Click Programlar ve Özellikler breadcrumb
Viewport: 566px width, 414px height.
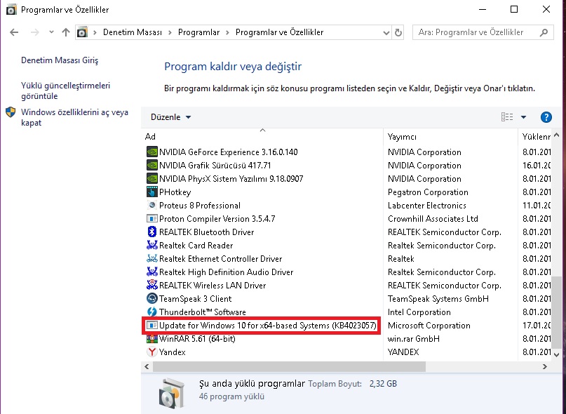pos(279,32)
